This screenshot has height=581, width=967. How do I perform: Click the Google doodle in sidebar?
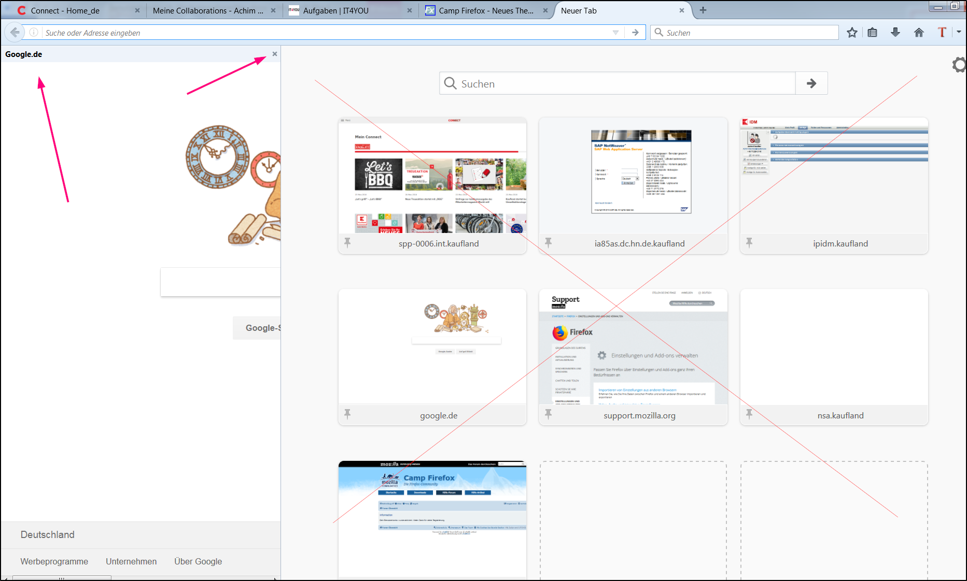point(233,185)
